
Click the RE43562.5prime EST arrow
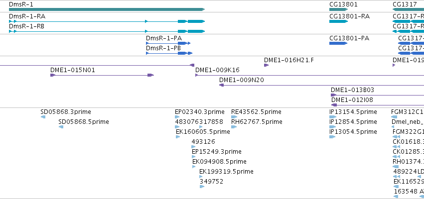coord(234,117)
